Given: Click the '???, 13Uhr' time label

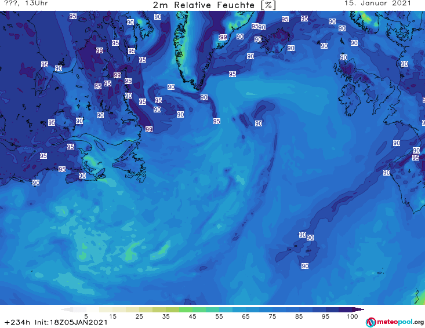Looking at the screenshot, I should 26,3.
